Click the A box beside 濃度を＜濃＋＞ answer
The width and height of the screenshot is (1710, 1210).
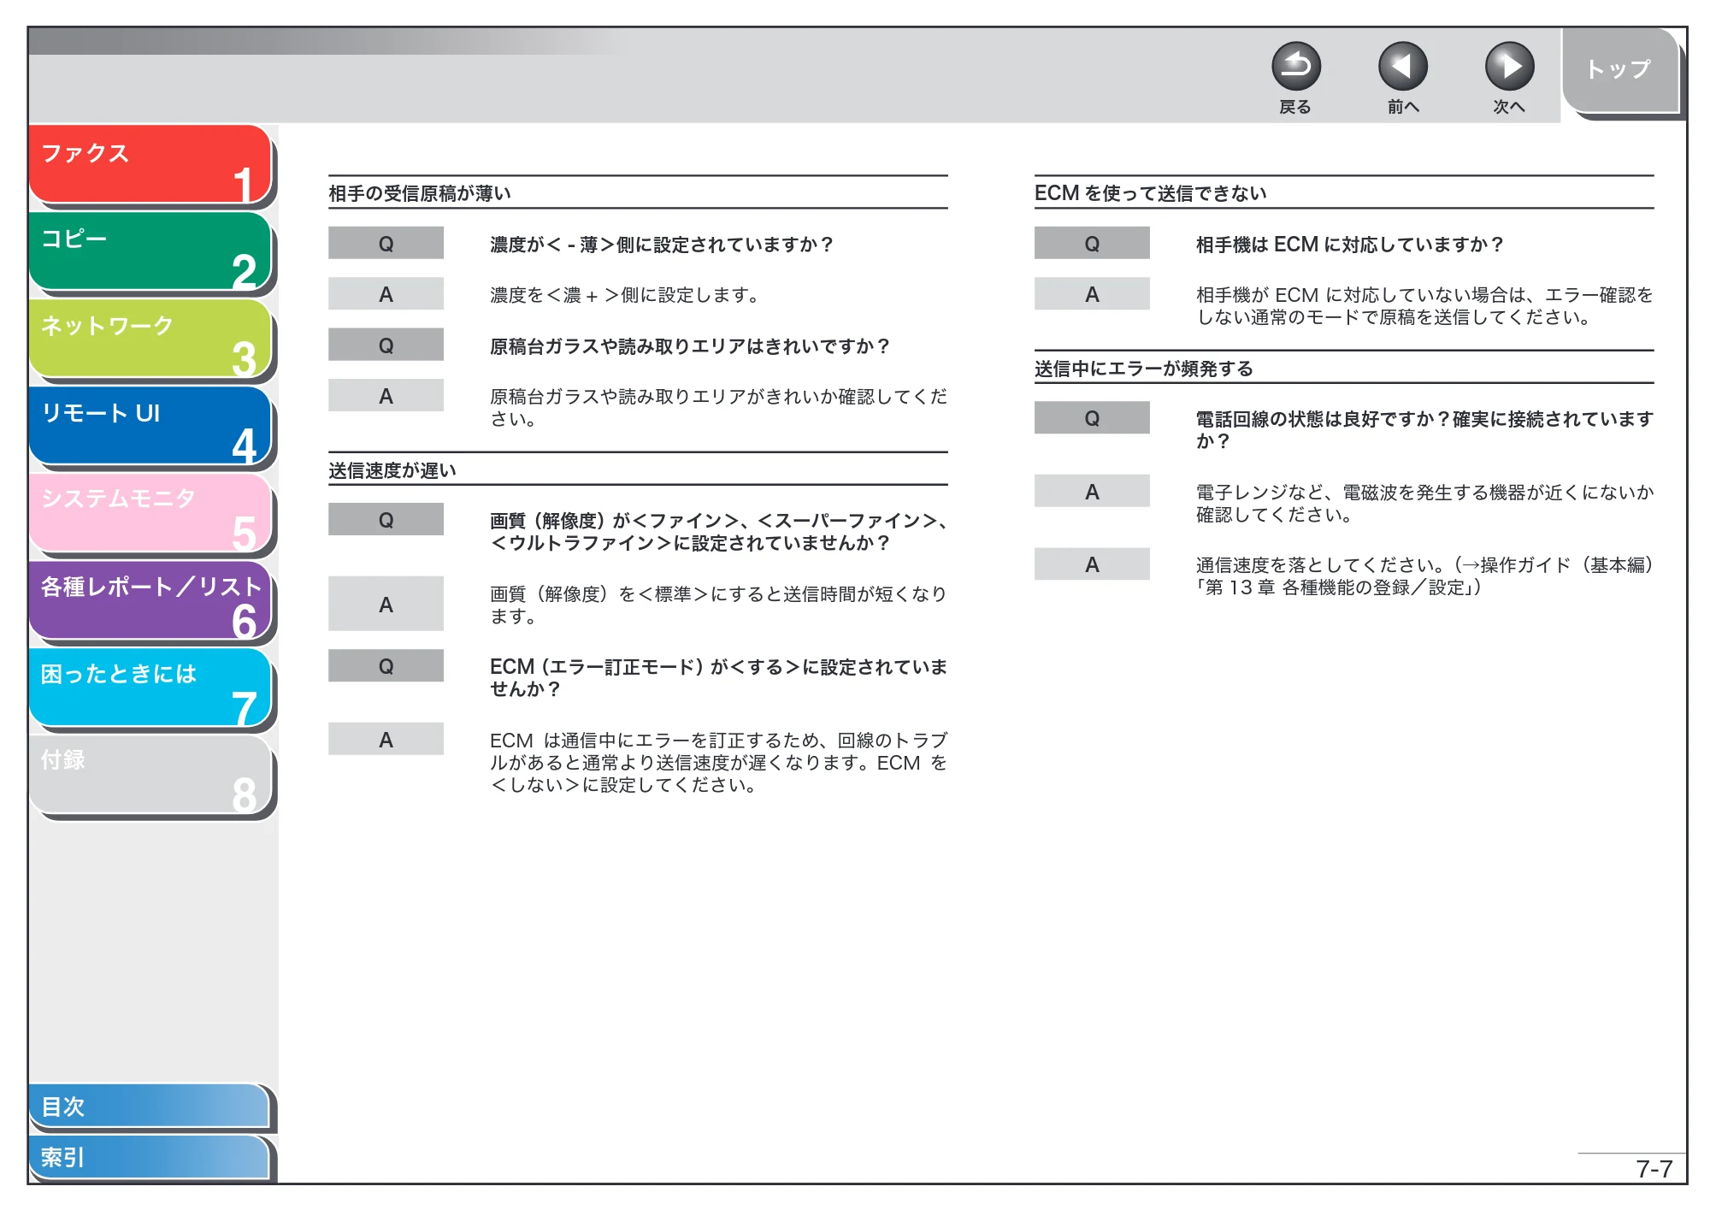[386, 294]
